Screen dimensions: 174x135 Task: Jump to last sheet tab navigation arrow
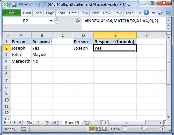(20, 122)
